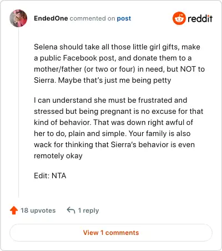Image resolution: width=222 pixels, height=251 pixels.
Task: Click the 'View 1 comments' button
Action: coord(111,233)
